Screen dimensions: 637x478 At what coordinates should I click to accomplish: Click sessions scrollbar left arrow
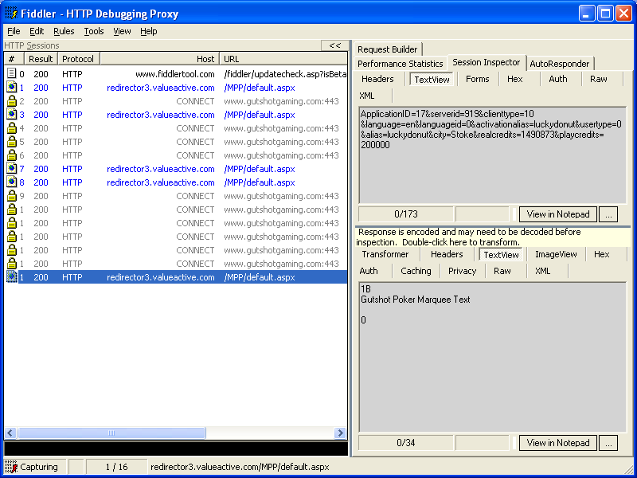coord(10,433)
